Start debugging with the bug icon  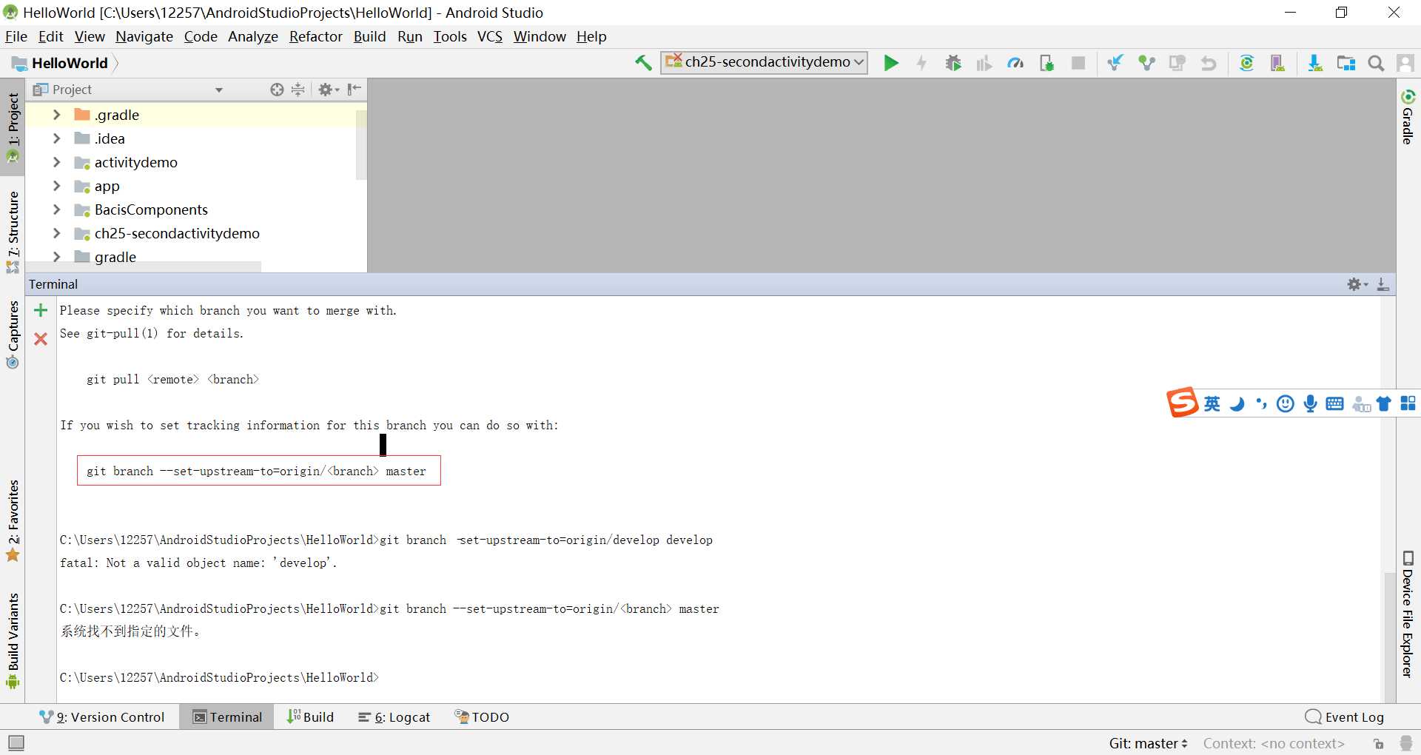click(x=953, y=63)
